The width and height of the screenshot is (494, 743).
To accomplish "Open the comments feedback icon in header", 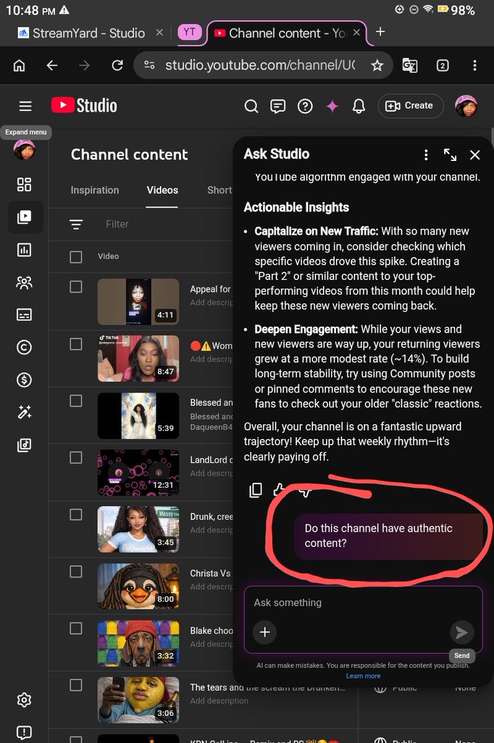I will 278,106.
